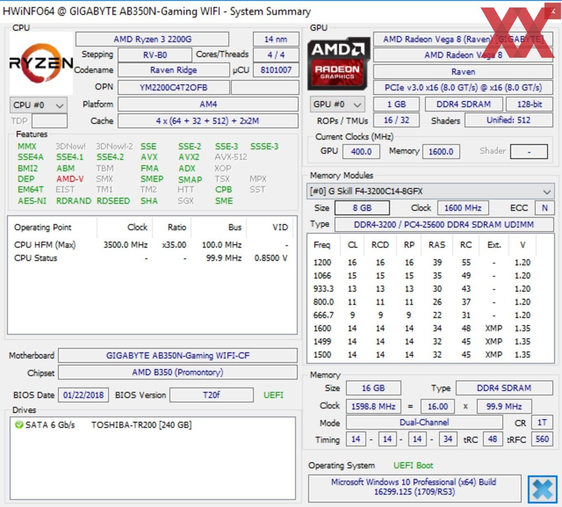The width and height of the screenshot is (562, 507).
Task: Click the tRFC 560 field
Action: 542,439
